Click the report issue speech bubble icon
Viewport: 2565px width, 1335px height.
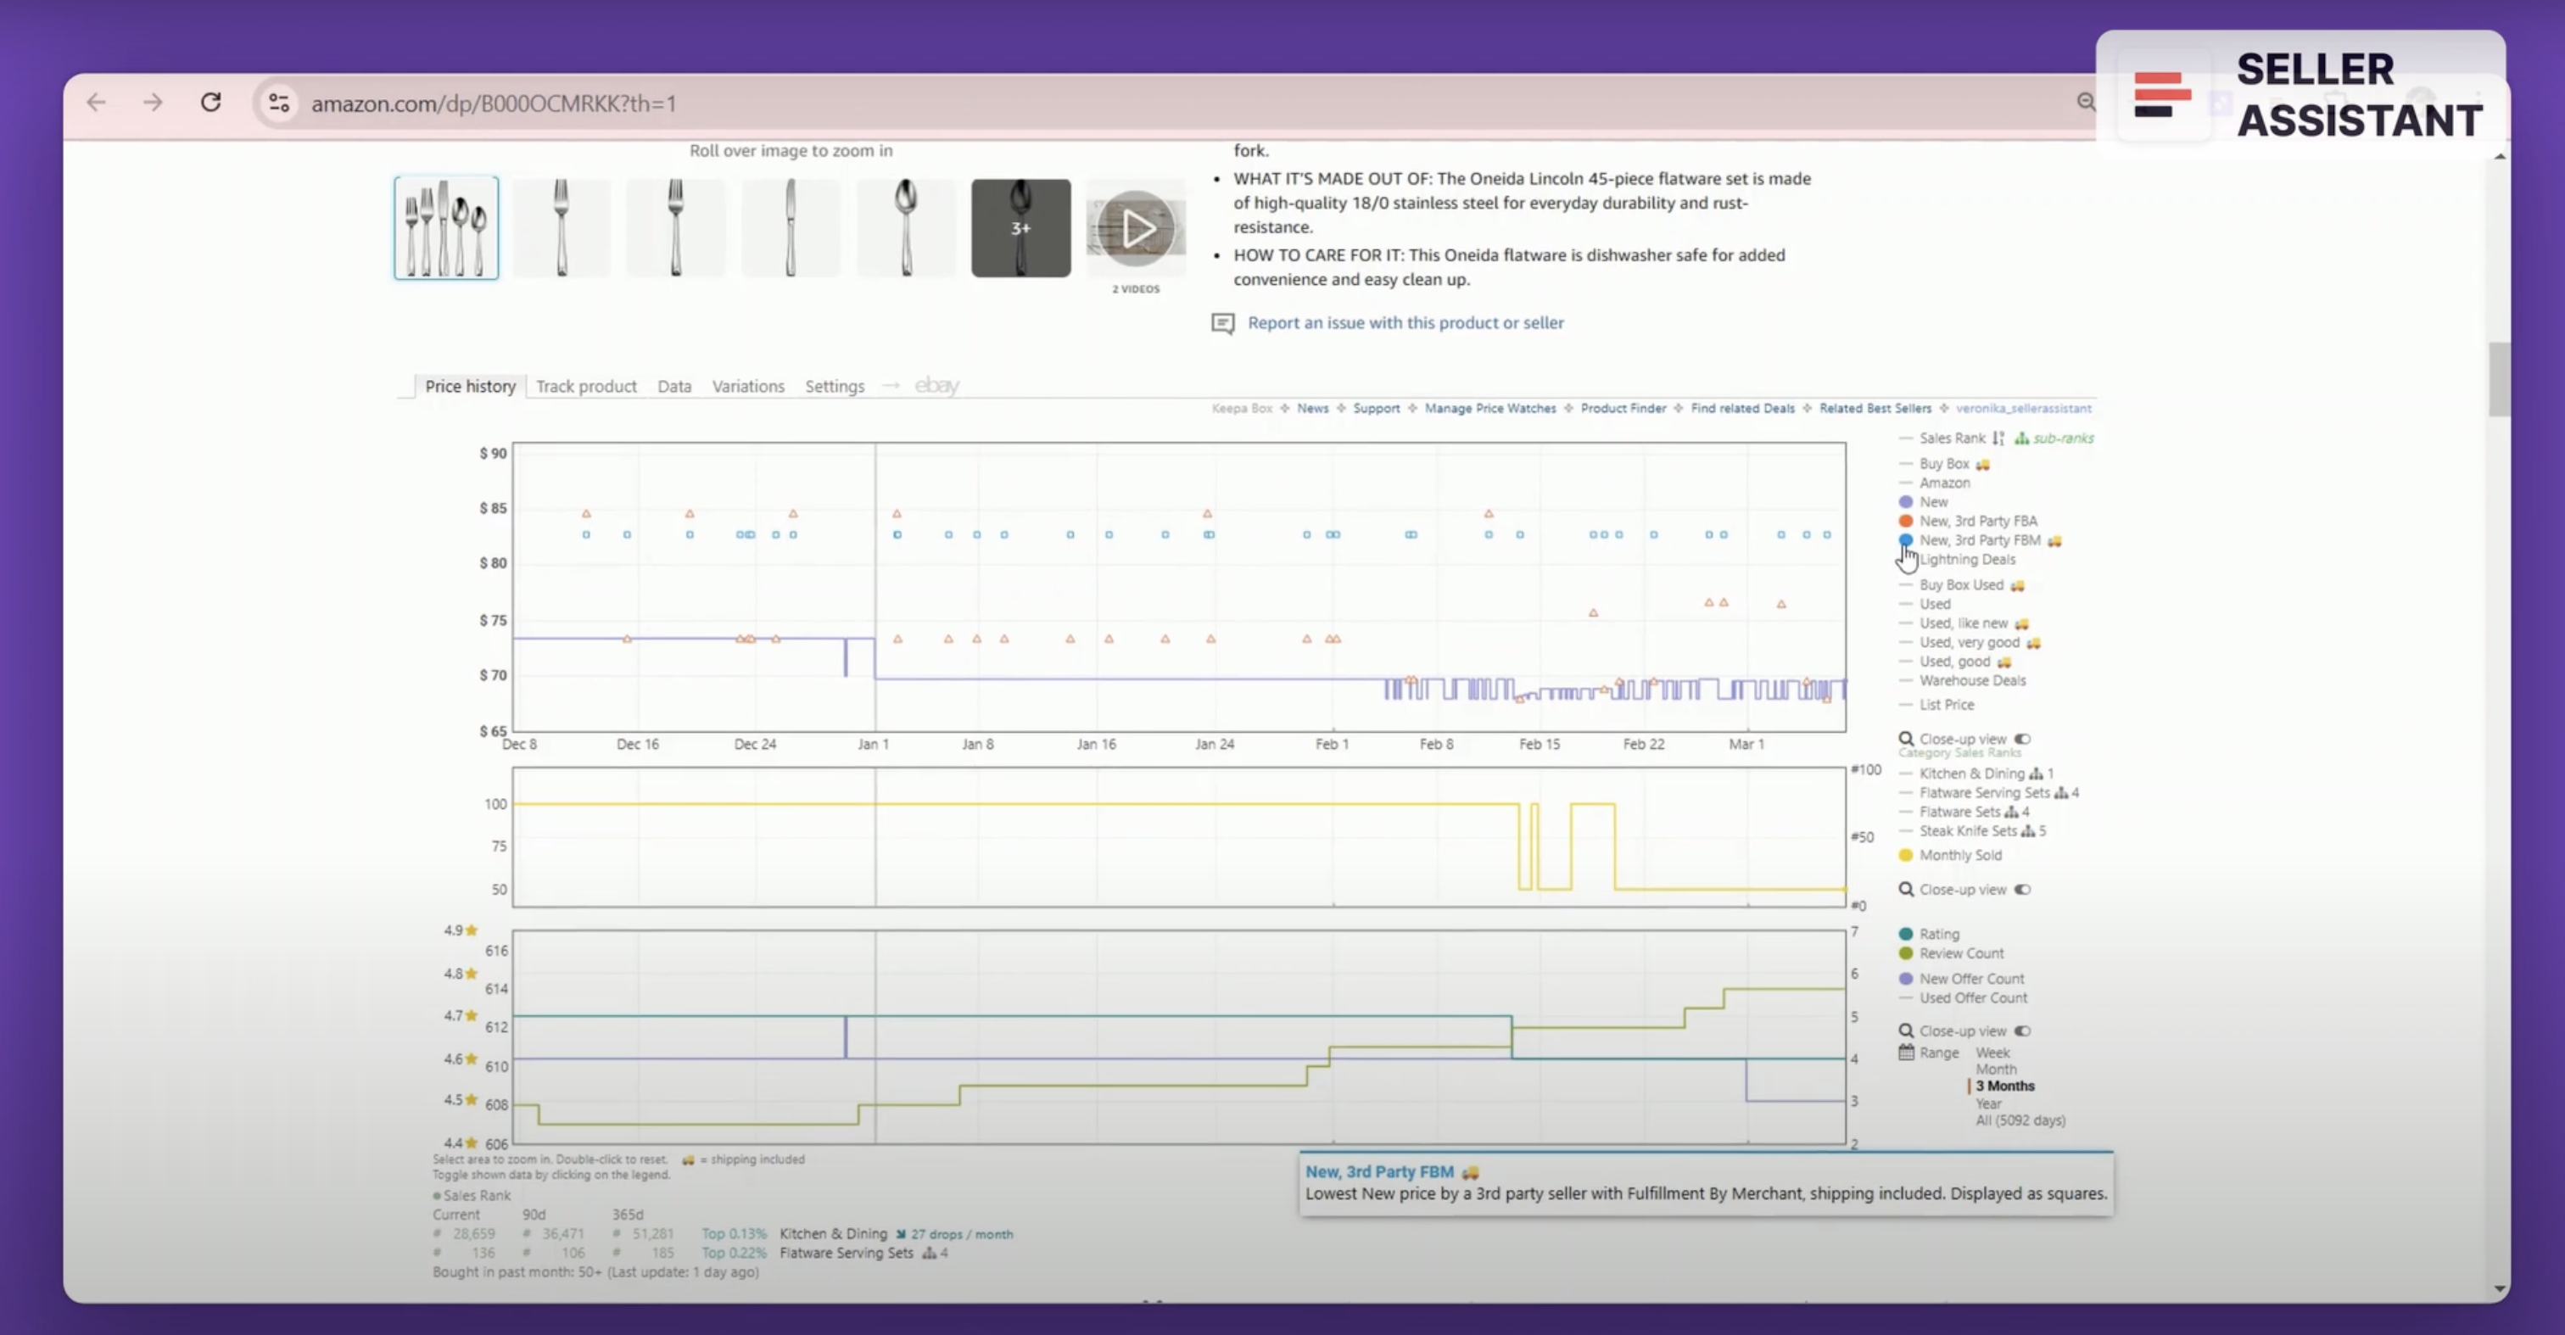click(1223, 323)
